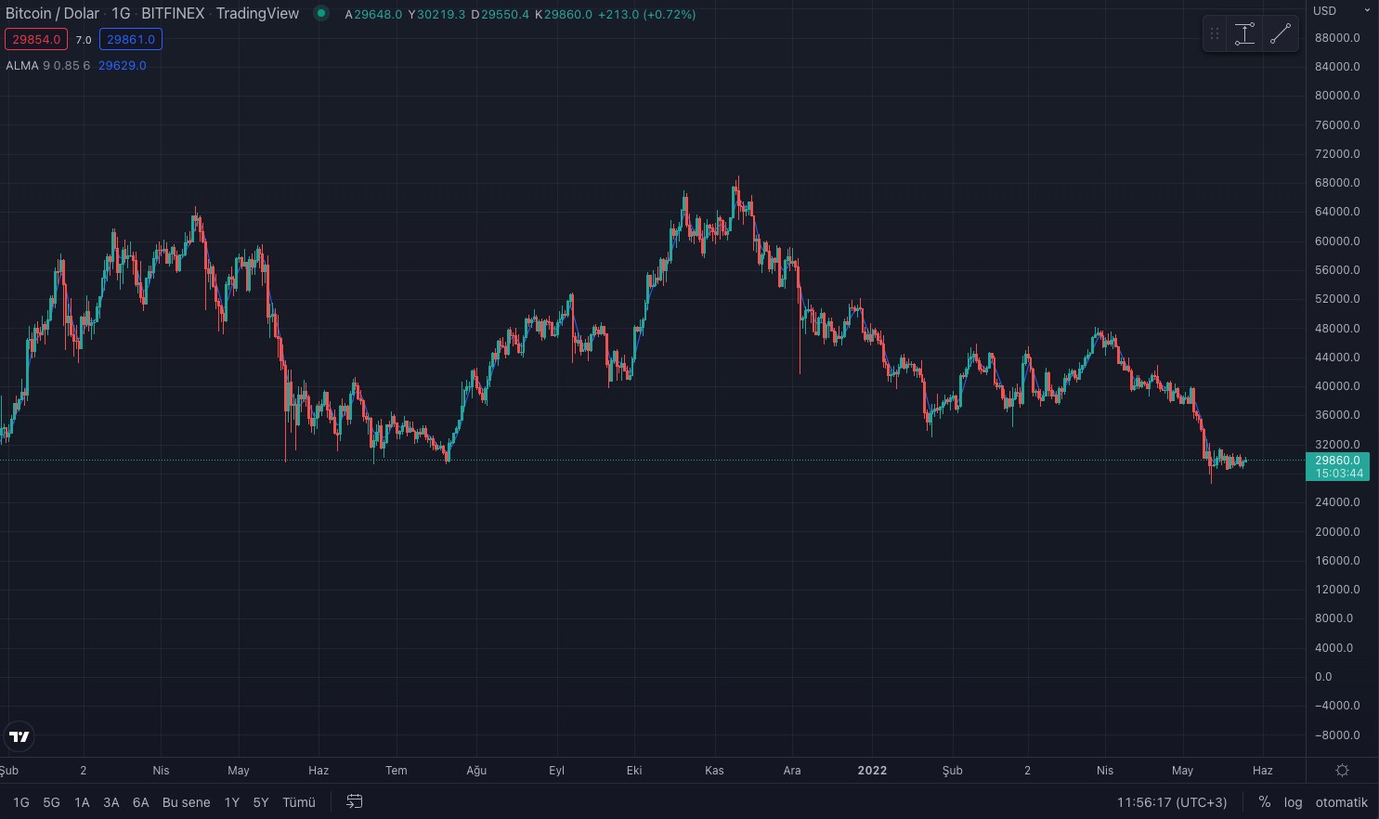
Task: Click the low value D29550.4
Action: (x=500, y=14)
